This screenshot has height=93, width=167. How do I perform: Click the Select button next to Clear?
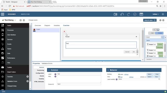(150, 74)
